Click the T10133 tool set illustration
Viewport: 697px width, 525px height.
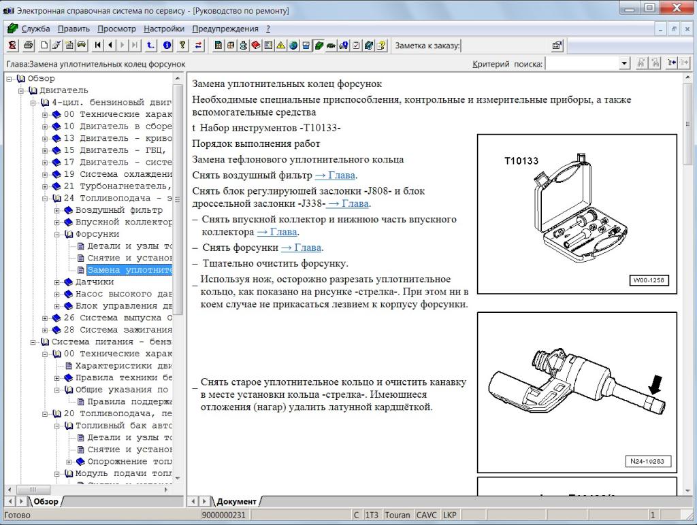(577, 214)
